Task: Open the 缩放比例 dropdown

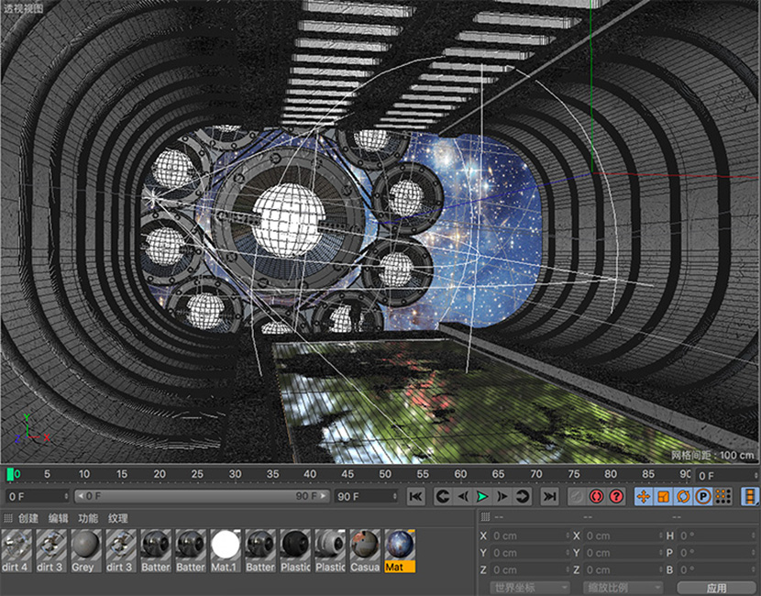Action: tap(620, 587)
